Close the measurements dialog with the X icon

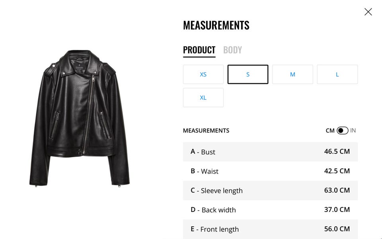[x=368, y=12]
